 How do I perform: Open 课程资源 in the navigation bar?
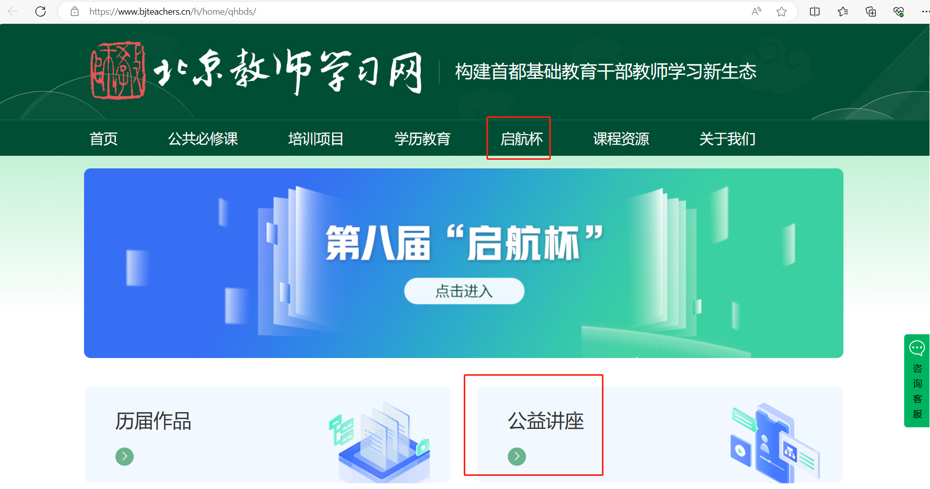pyautogui.click(x=621, y=139)
